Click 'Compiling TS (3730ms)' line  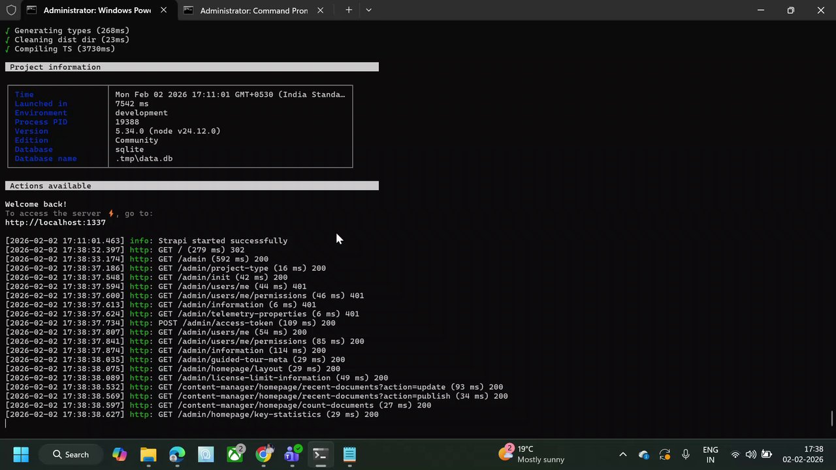coord(60,49)
